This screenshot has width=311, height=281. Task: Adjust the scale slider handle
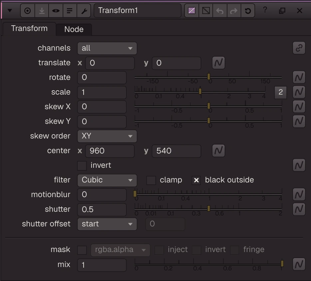pyautogui.click(x=200, y=91)
